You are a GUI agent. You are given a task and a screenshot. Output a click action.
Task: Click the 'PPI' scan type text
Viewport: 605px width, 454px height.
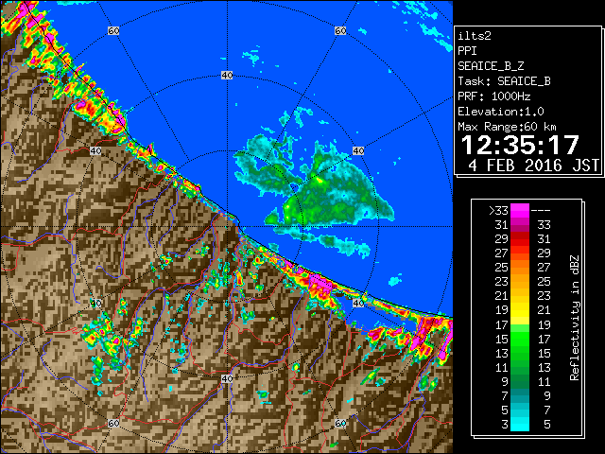(x=467, y=51)
